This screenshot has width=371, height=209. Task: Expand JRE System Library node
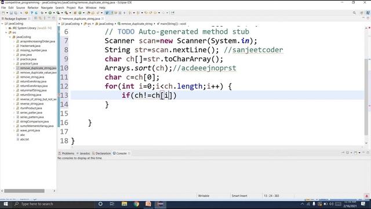pos(6,28)
